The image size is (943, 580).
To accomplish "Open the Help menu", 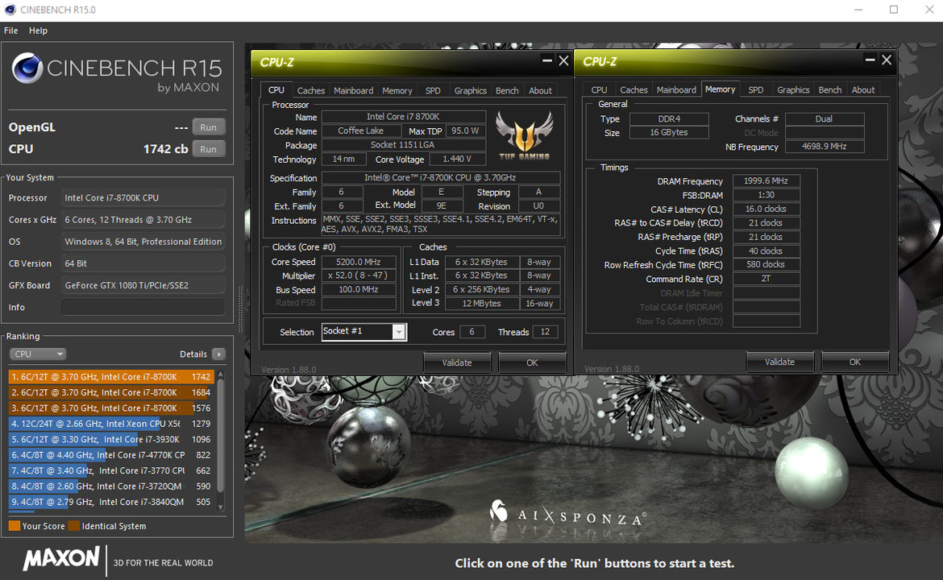I will pos(38,31).
